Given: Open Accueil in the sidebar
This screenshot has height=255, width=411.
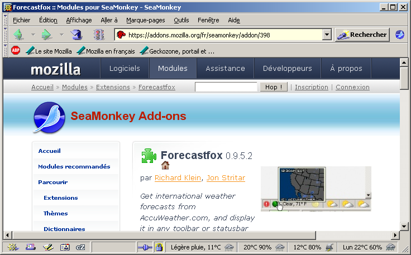Looking at the screenshot, I should click(49, 151).
